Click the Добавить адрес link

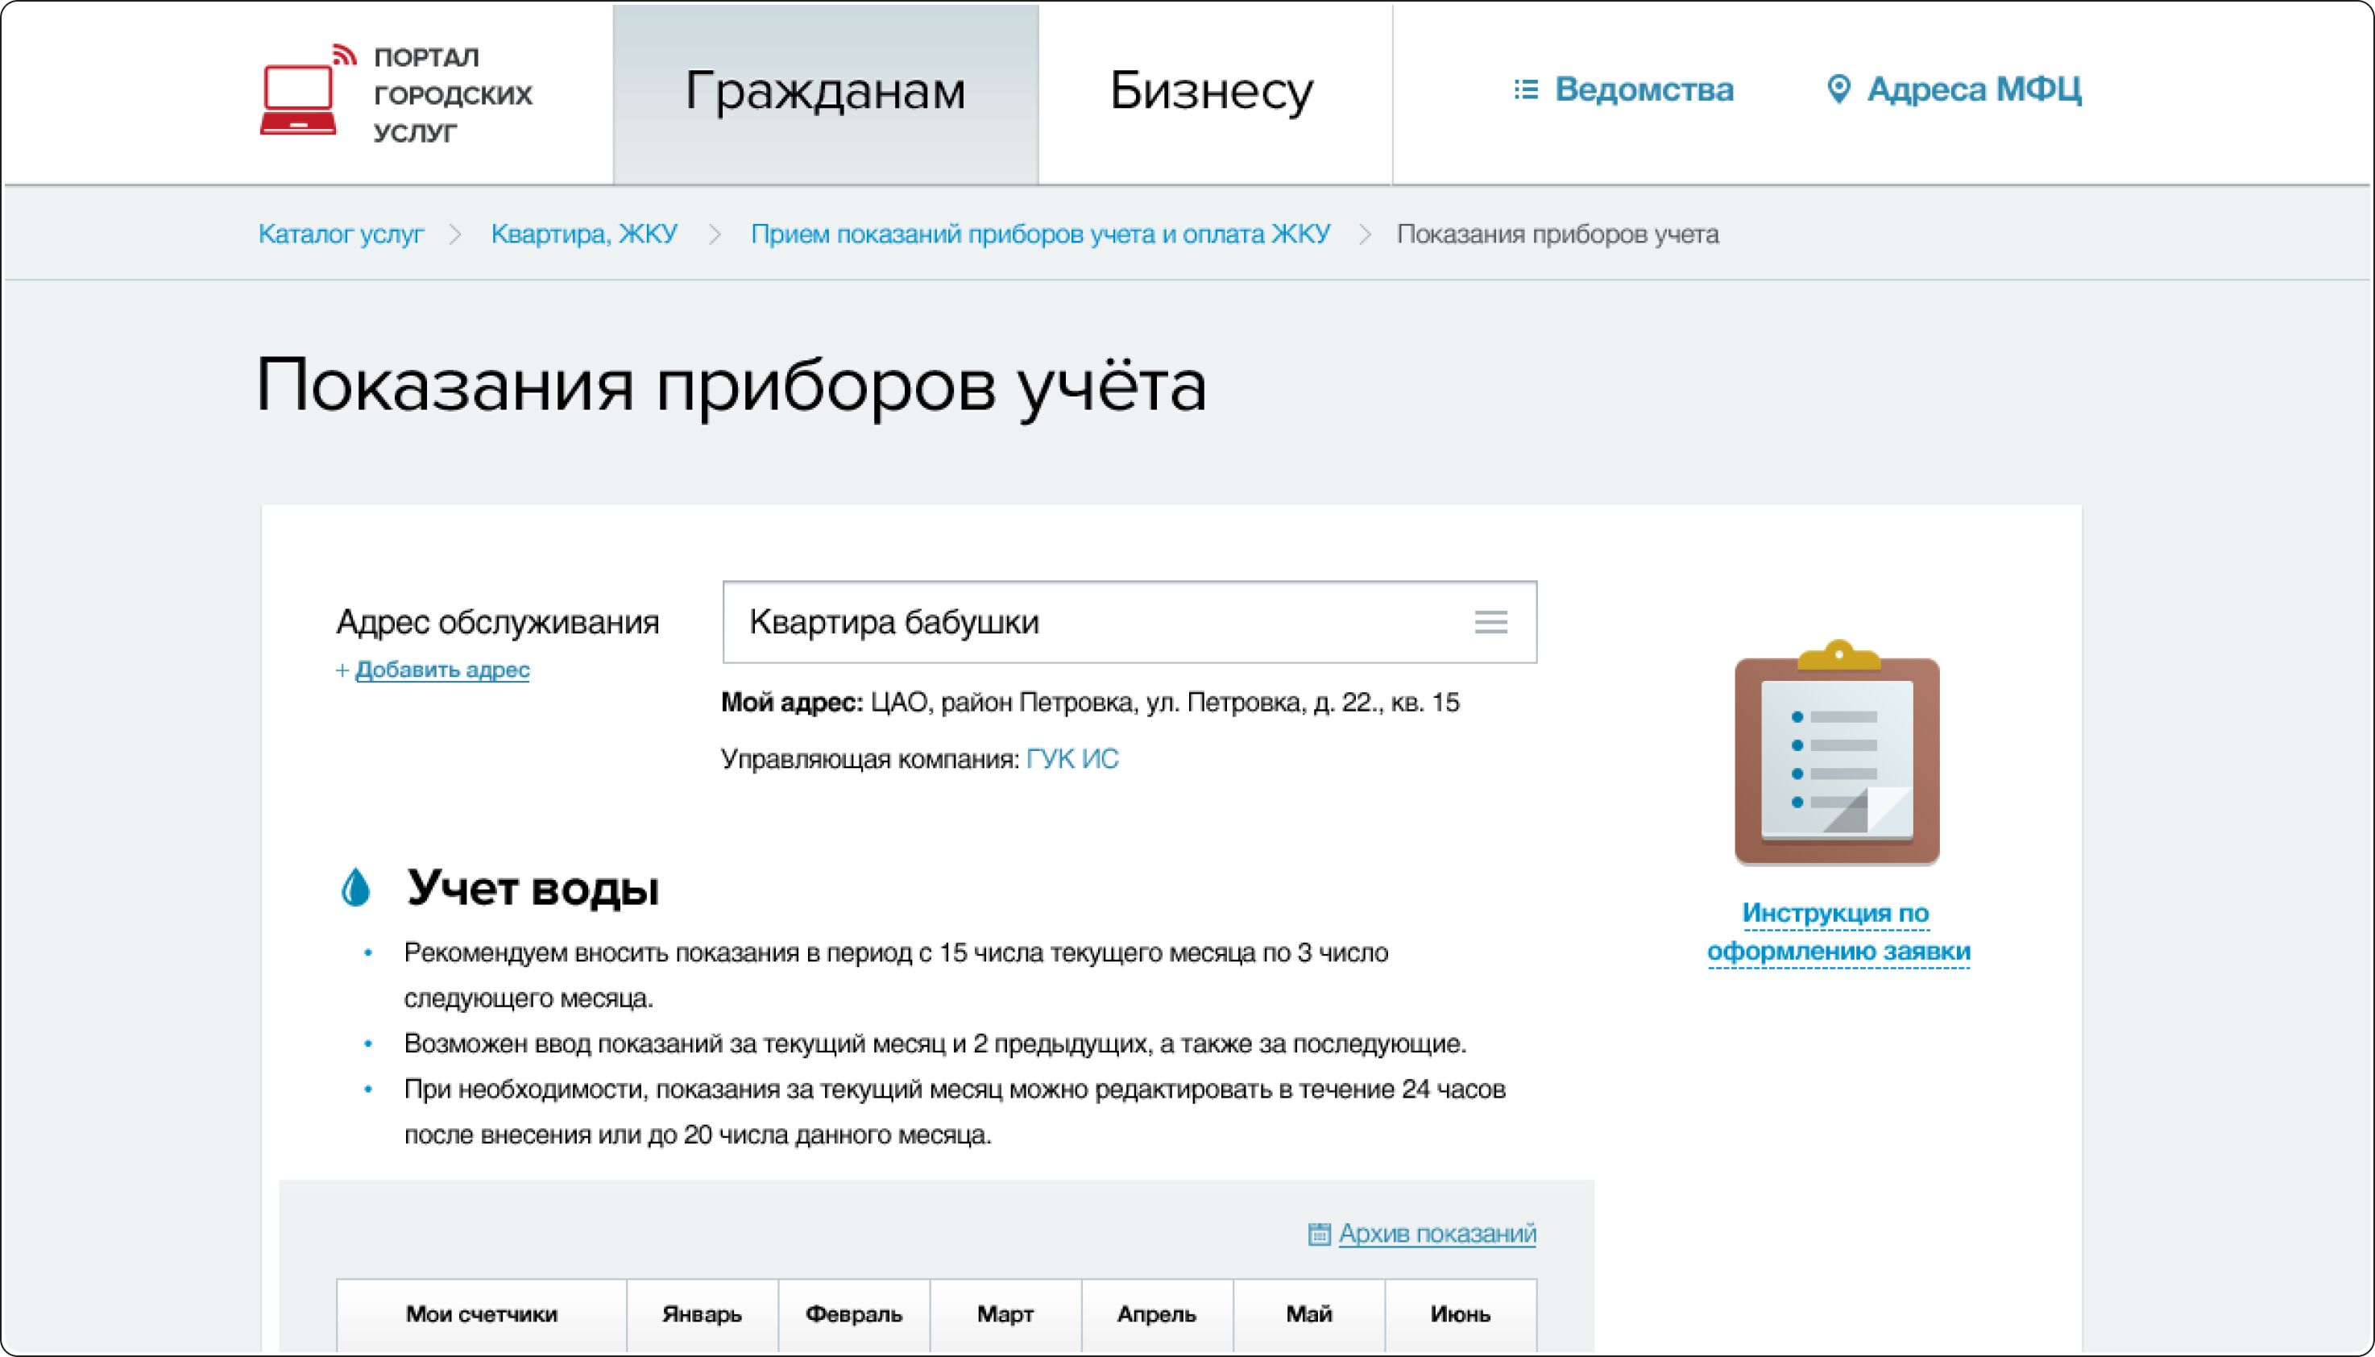click(x=442, y=670)
